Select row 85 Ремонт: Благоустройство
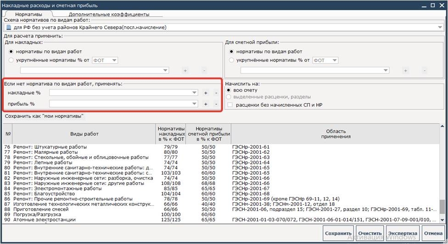The image size is (448, 244). pos(221,194)
